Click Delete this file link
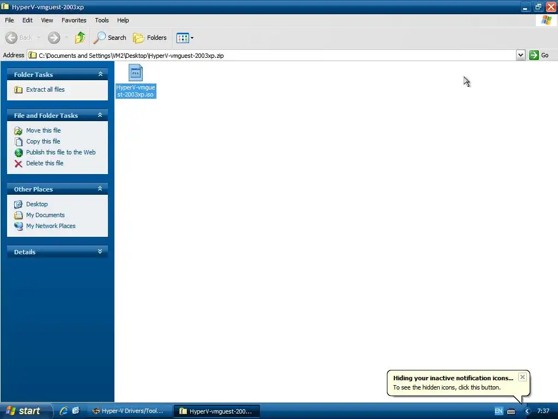This screenshot has width=558, height=419. tap(45, 163)
